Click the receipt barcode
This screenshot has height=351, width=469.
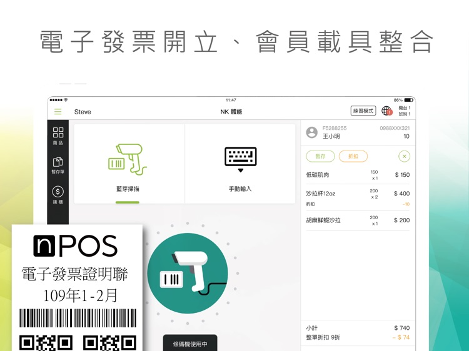tap(78, 318)
